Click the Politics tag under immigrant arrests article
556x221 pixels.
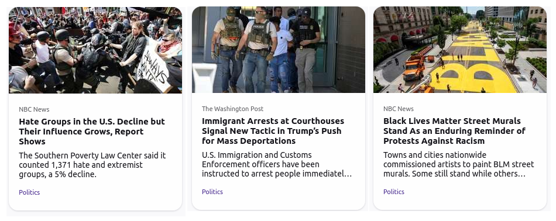point(212,192)
